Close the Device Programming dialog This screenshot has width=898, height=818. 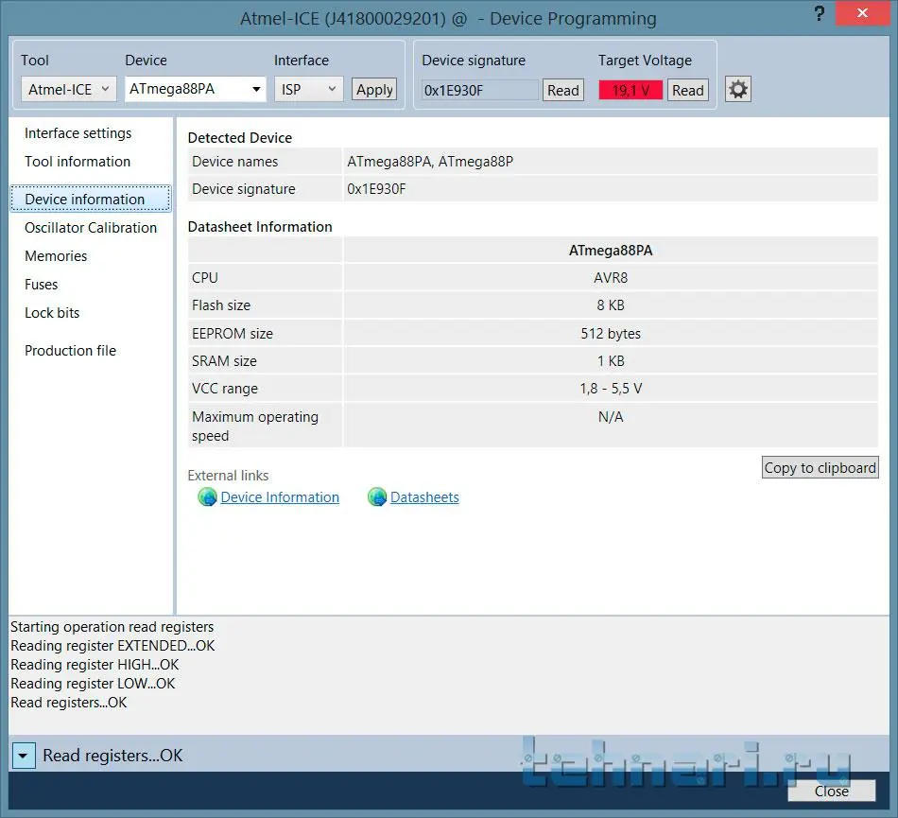coord(832,792)
